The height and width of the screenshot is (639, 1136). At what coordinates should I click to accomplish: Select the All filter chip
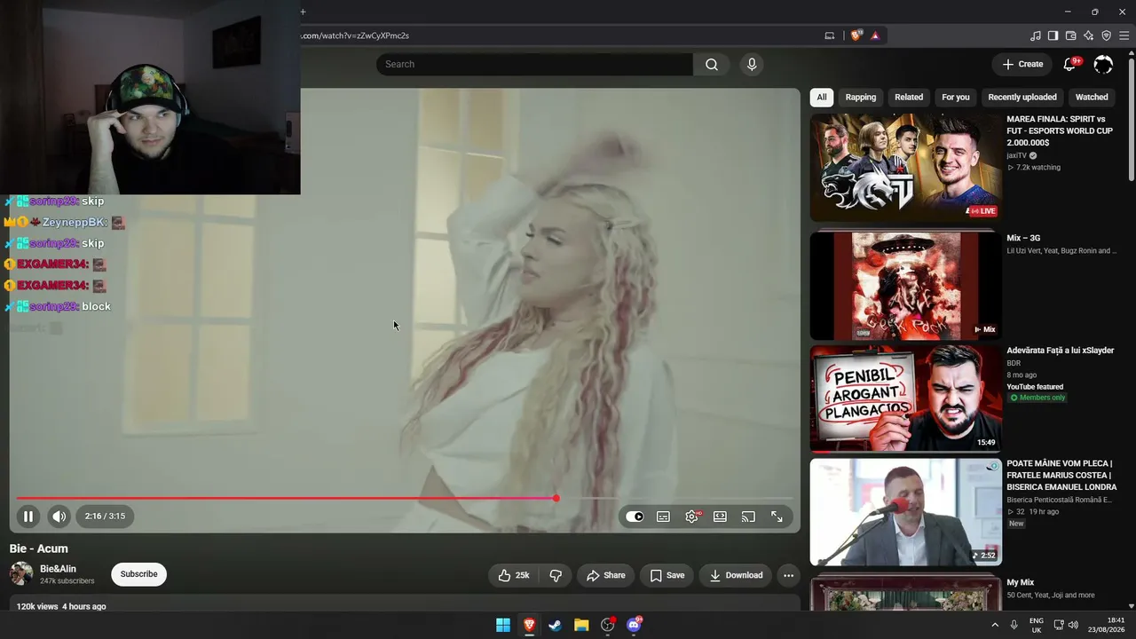(822, 97)
